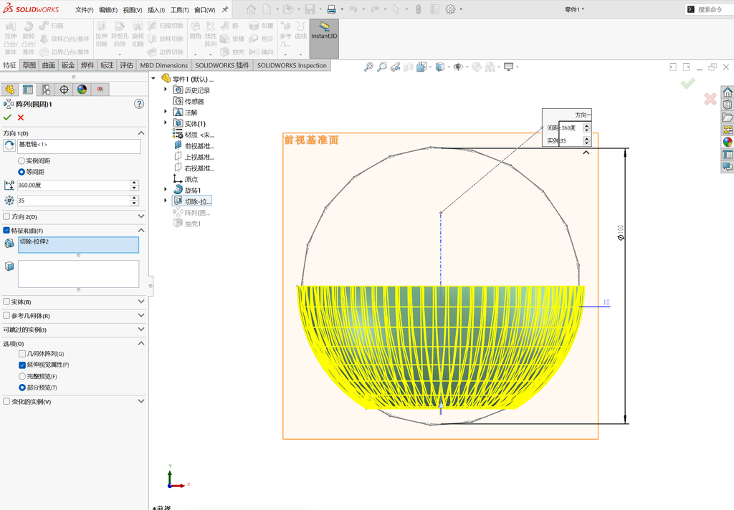This screenshot has height=510, width=734.
Task: Open the Feature Manager tab with hand icon
Action: 10,90
